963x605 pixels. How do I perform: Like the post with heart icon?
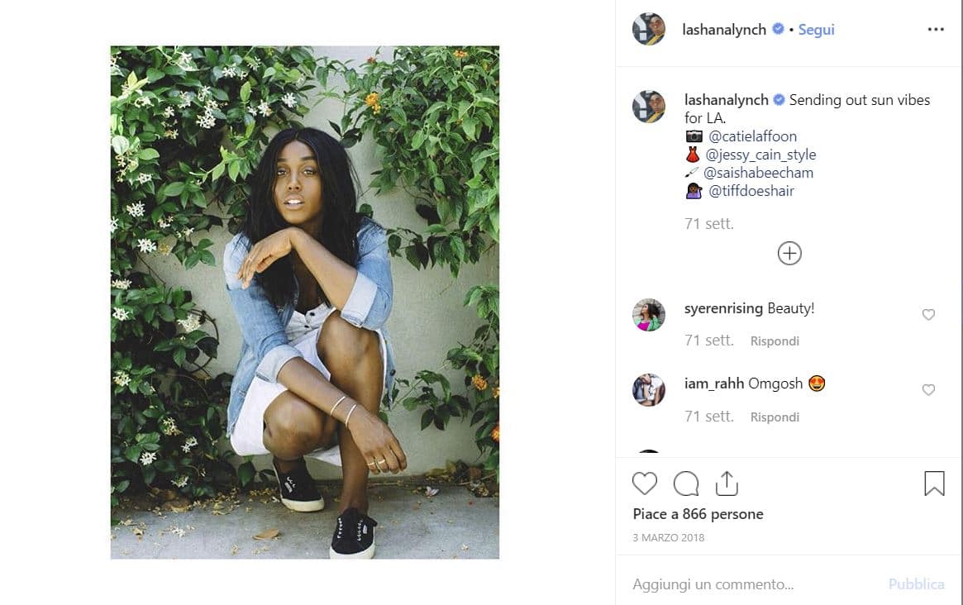pyautogui.click(x=645, y=484)
